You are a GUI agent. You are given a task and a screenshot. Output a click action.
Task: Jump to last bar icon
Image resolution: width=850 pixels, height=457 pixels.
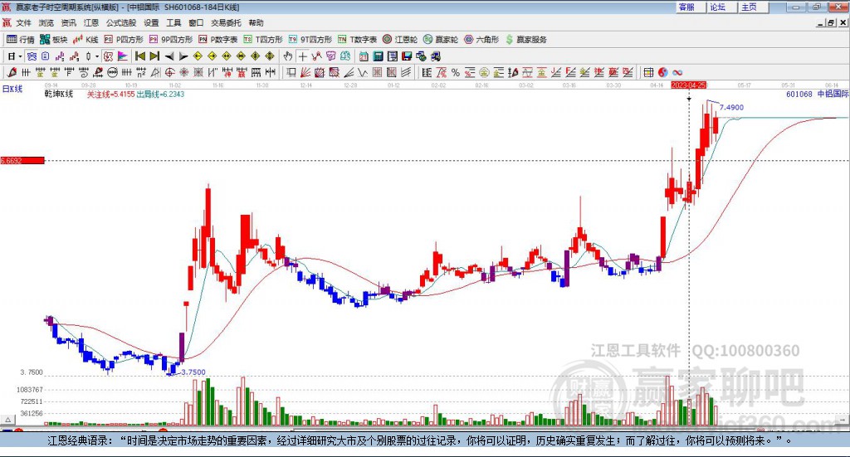154,56
